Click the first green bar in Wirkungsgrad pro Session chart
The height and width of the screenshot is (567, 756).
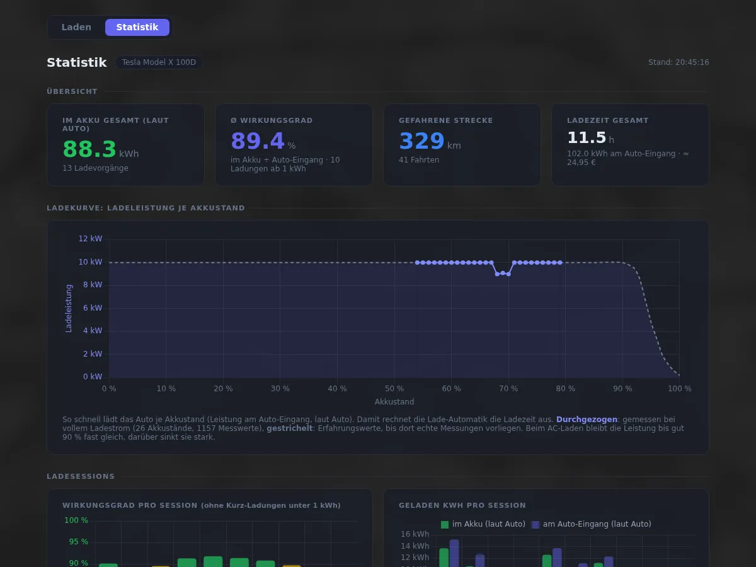pyautogui.click(x=108, y=565)
